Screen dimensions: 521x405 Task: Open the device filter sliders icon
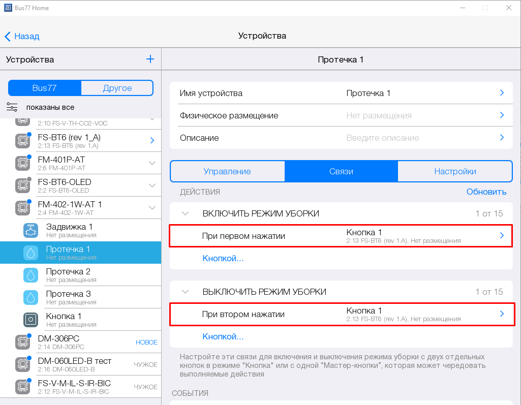tap(12, 107)
